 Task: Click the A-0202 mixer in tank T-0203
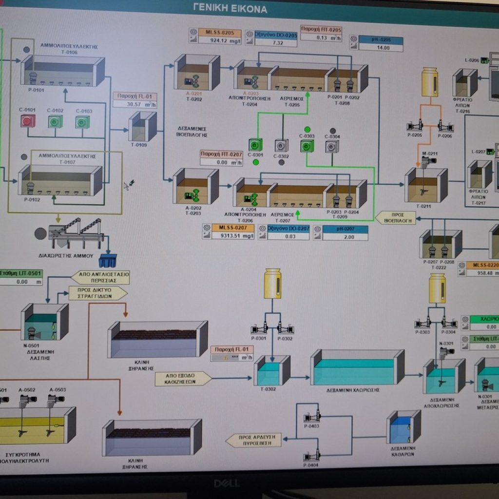(x=193, y=196)
